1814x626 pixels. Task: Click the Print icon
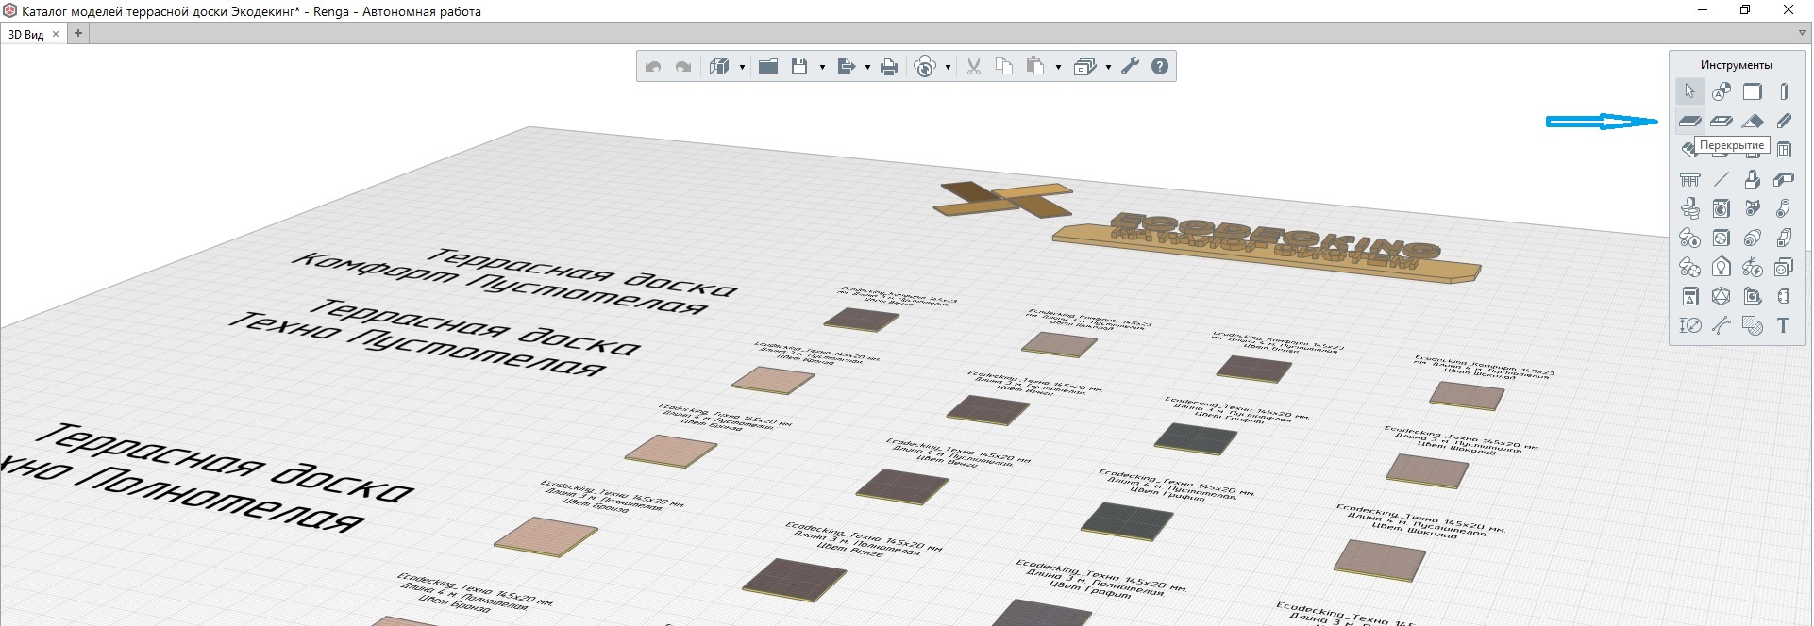point(889,67)
